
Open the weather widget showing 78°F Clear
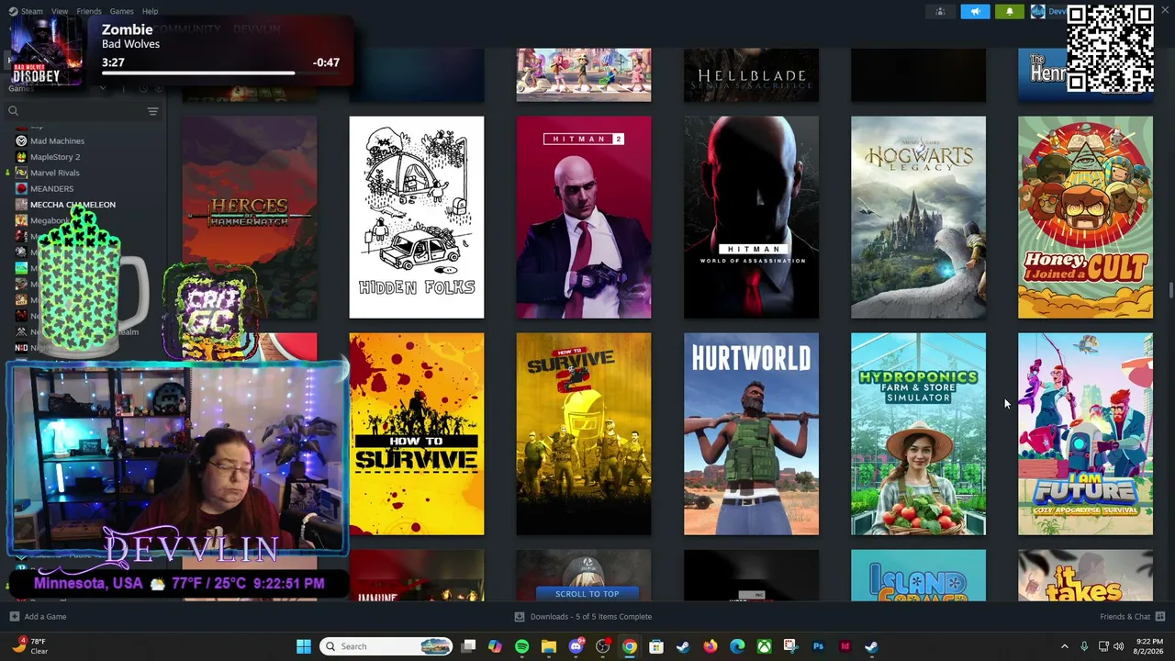(x=29, y=646)
